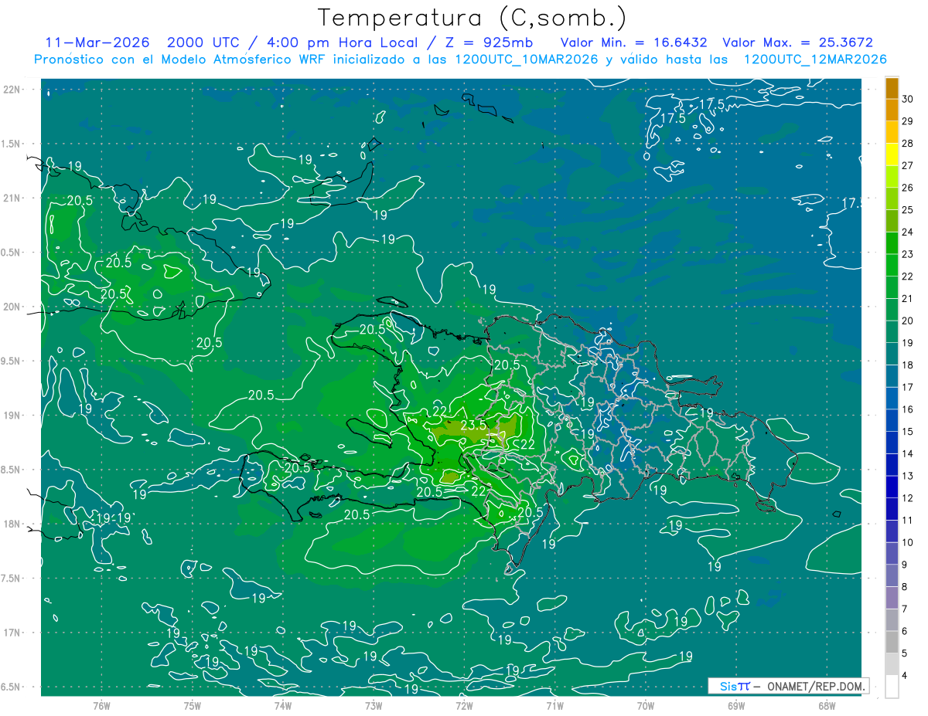
Task: Click the '18N' latitude axis label
Action: [12, 524]
